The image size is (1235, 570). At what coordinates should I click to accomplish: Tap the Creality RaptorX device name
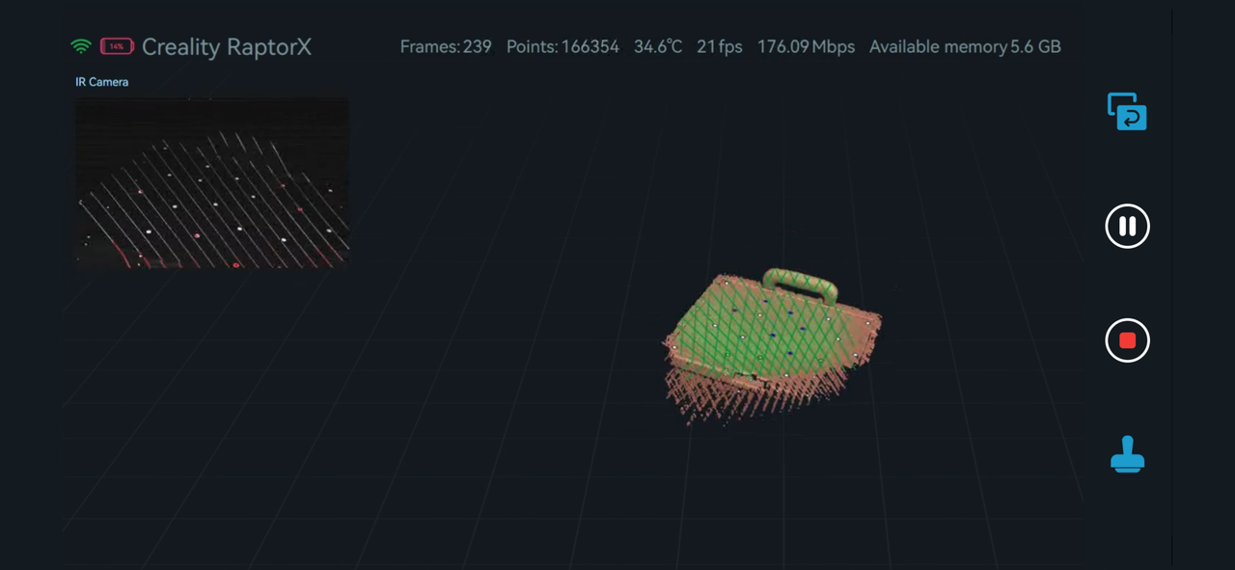(227, 46)
